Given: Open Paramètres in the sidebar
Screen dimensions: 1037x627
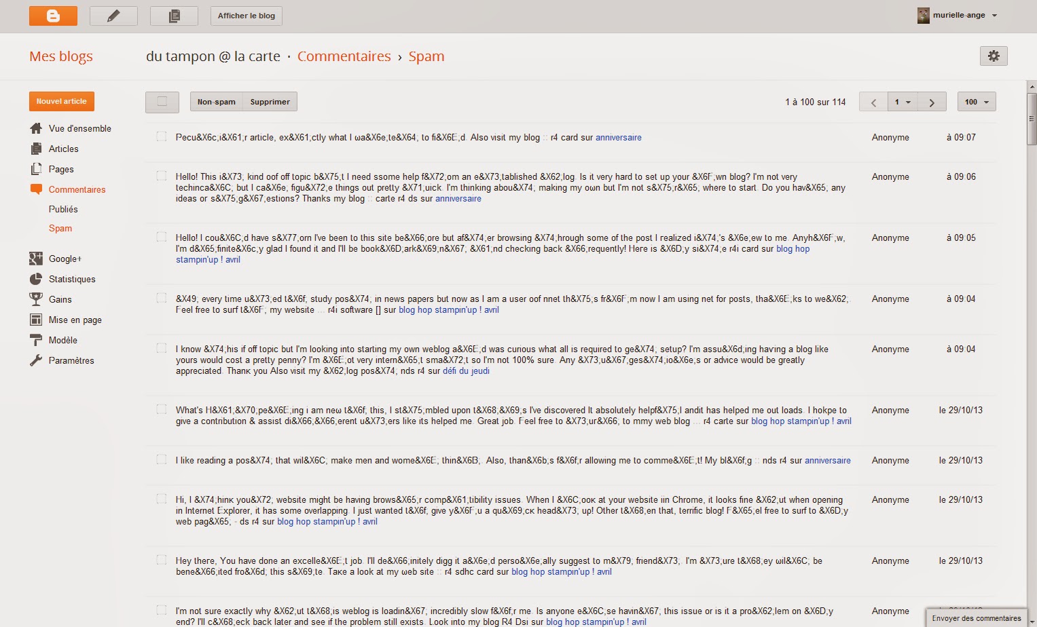Looking at the screenshot, I should [62, 360].
